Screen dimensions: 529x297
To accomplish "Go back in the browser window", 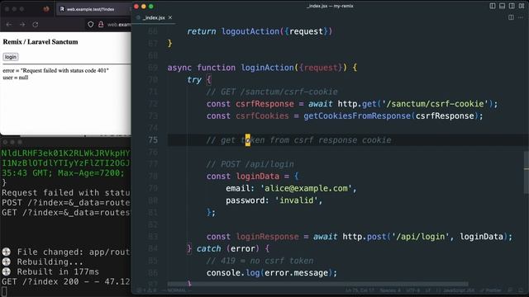I will (x=9, y=25).
